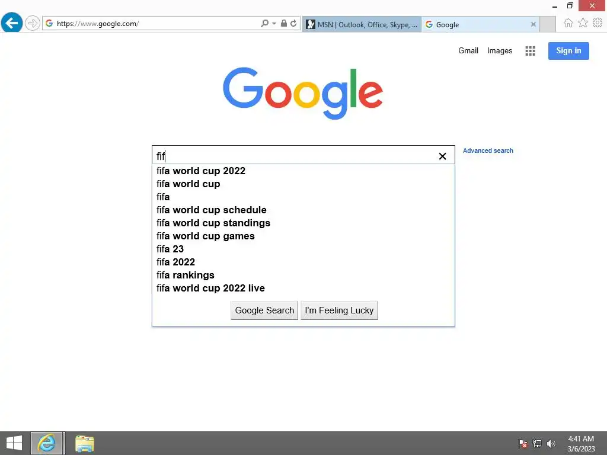Viewport: 607px width, 455px height.
Task: Select the 'fifa 23' suggestion
Action: [x=303, y=249]
